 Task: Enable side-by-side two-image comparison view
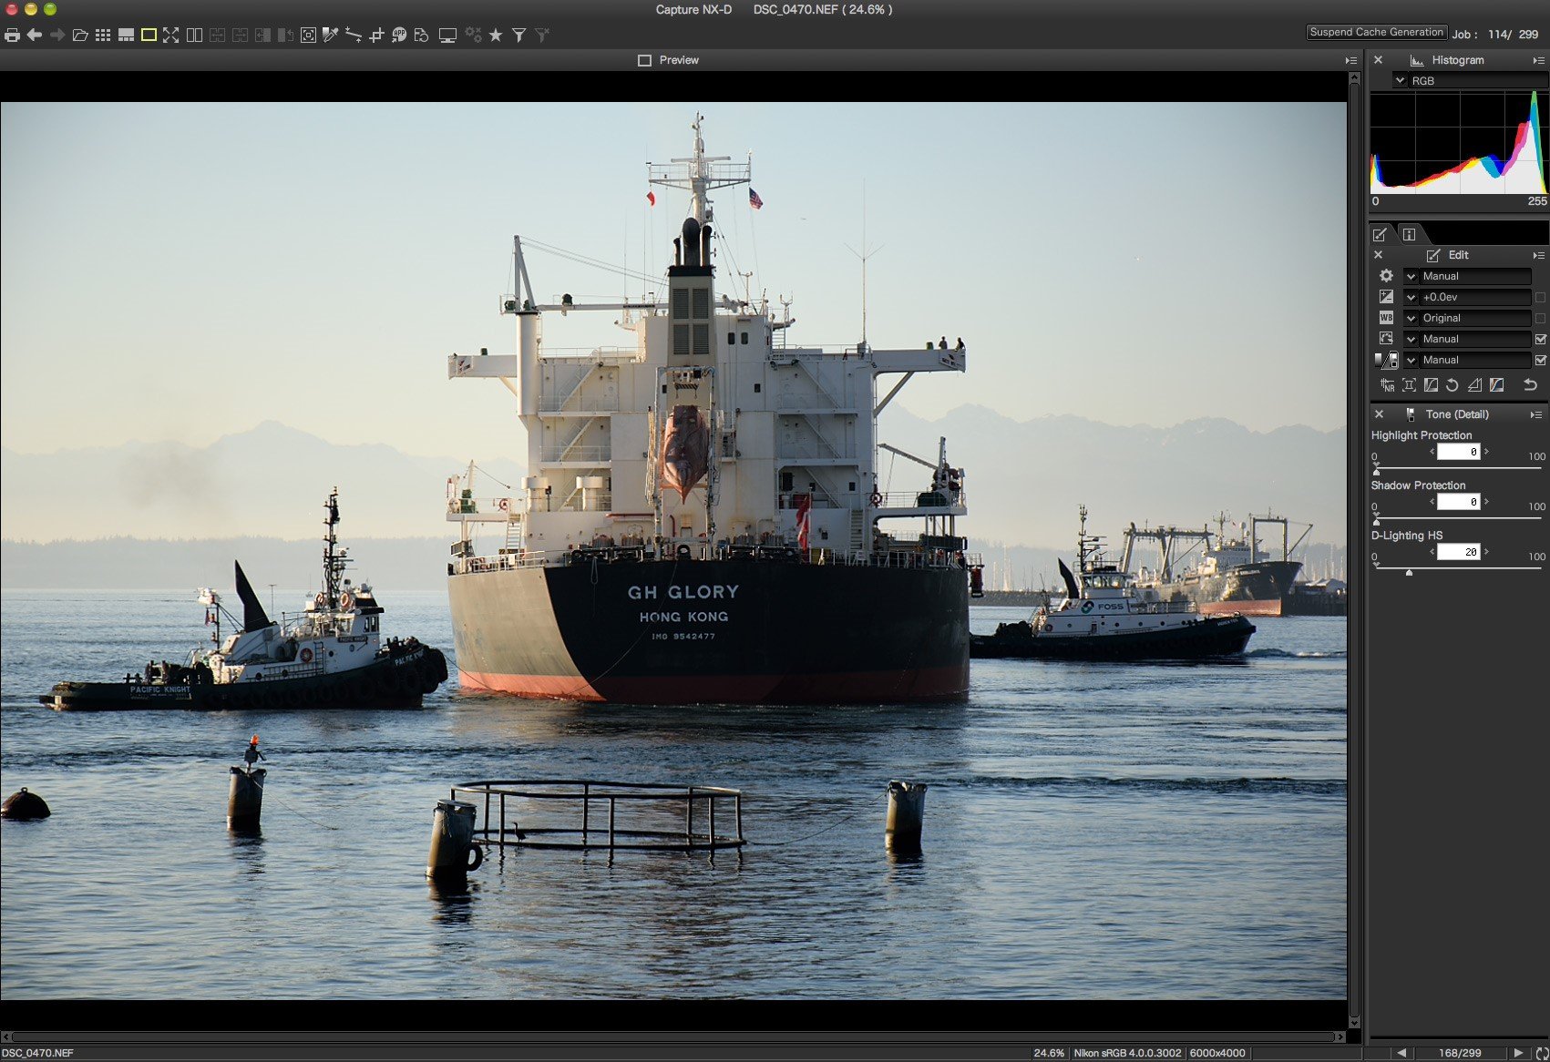point(194,36)
